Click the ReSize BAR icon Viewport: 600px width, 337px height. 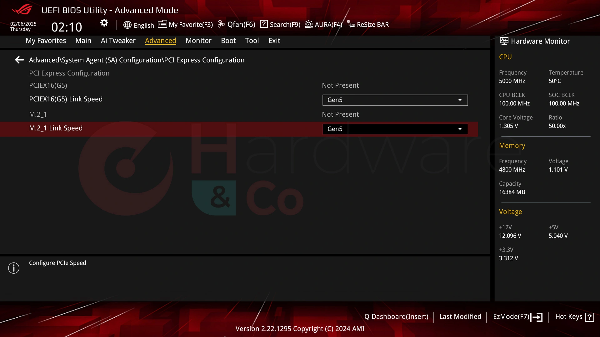point(351,24)
